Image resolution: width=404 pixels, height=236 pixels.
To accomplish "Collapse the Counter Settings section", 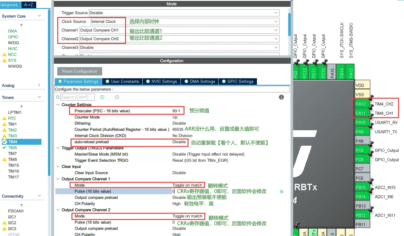I will point(58,105).
